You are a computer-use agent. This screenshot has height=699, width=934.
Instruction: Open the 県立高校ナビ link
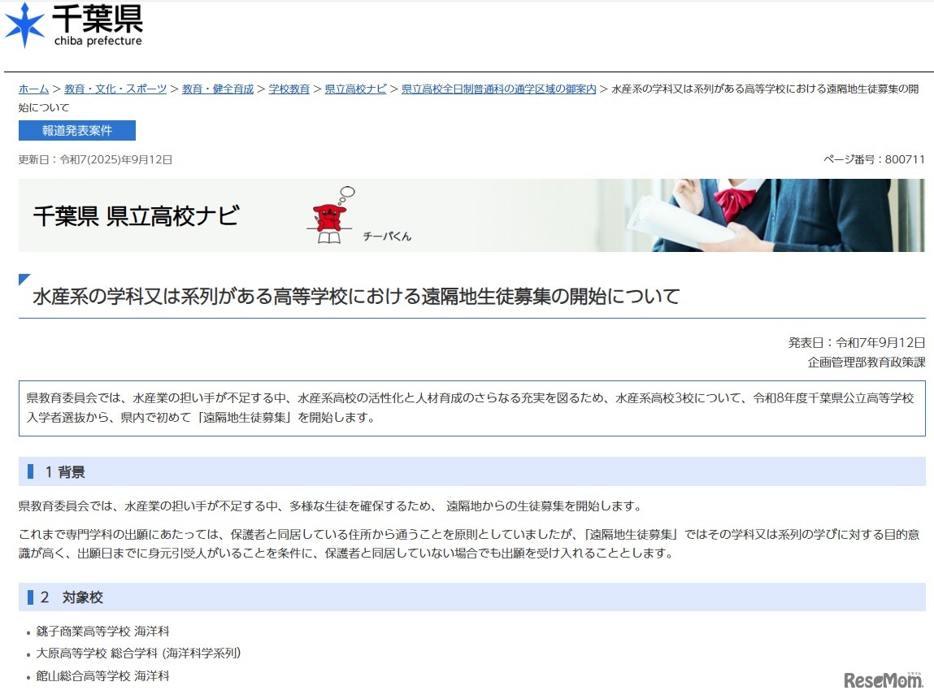(x=354, y=89)
